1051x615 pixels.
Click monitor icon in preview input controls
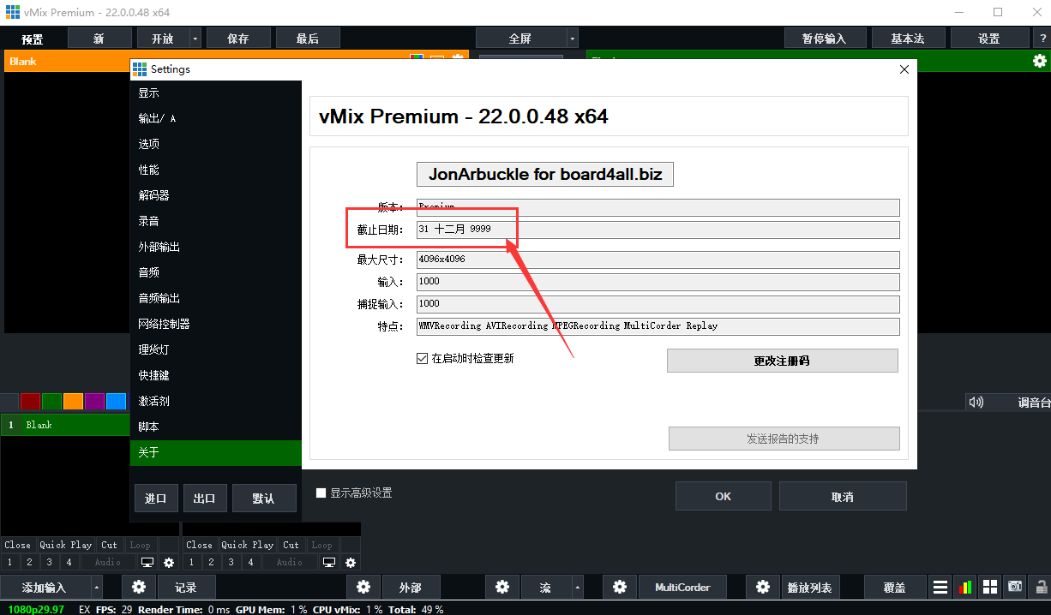147,563
